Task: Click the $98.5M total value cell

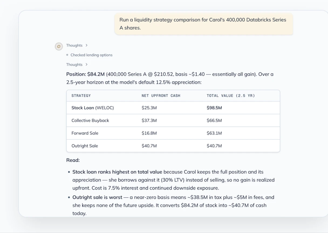Action: (214, 108)
